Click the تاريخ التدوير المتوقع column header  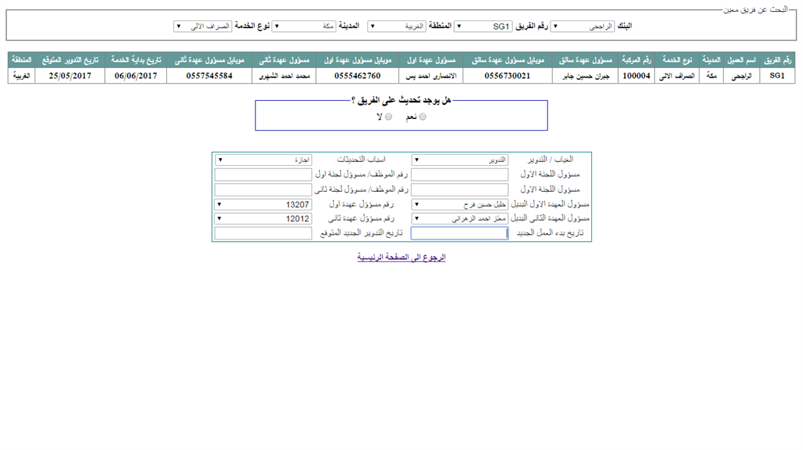[70, 60]
